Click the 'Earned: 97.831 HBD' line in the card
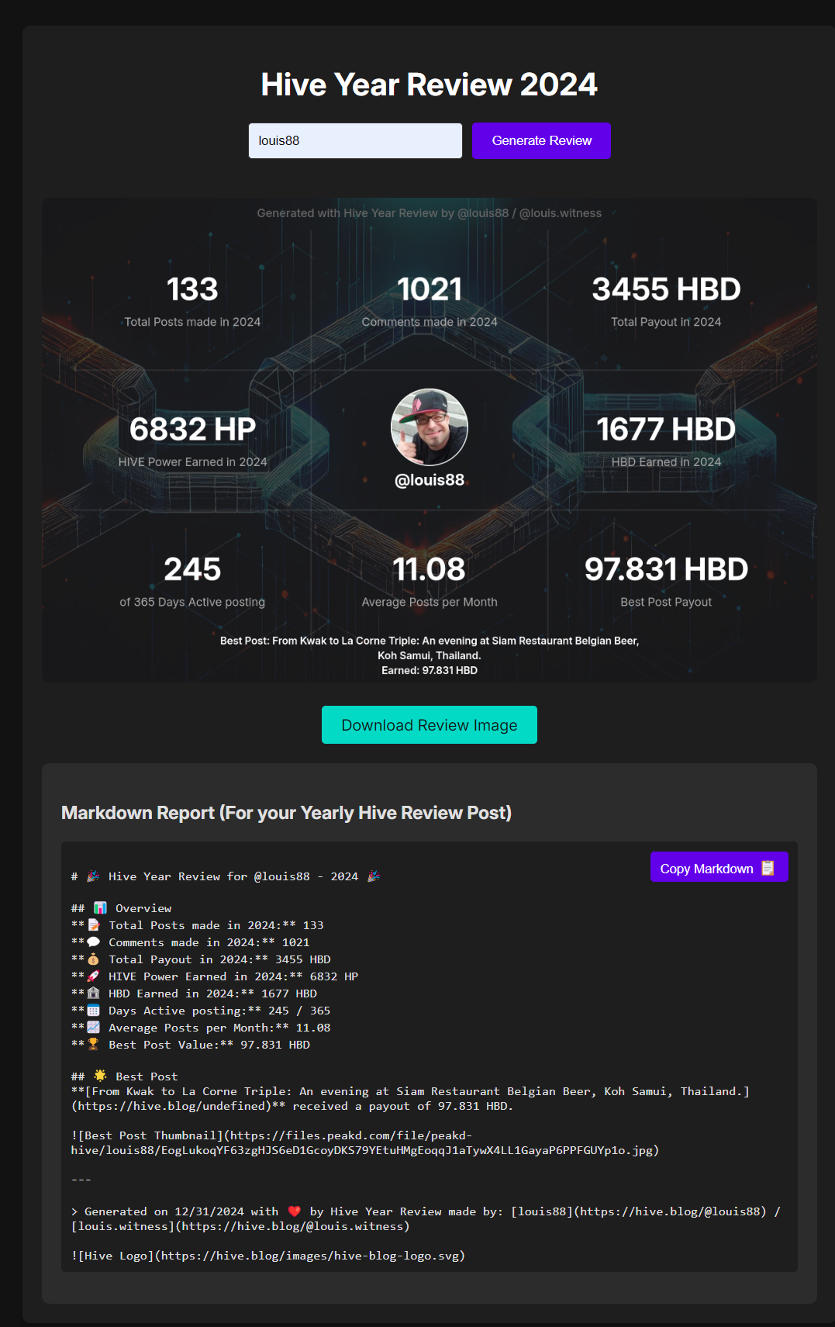835x1327 pixels. (x=430, y=671)
